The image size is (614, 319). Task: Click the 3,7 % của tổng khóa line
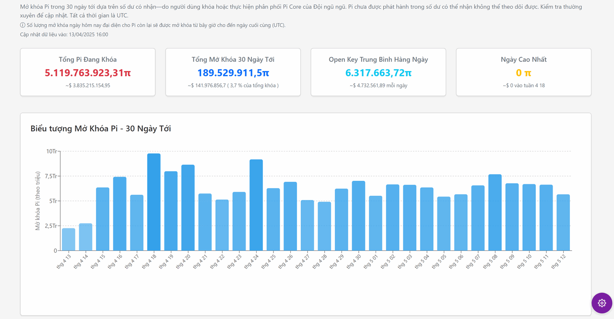click(233, 85)
